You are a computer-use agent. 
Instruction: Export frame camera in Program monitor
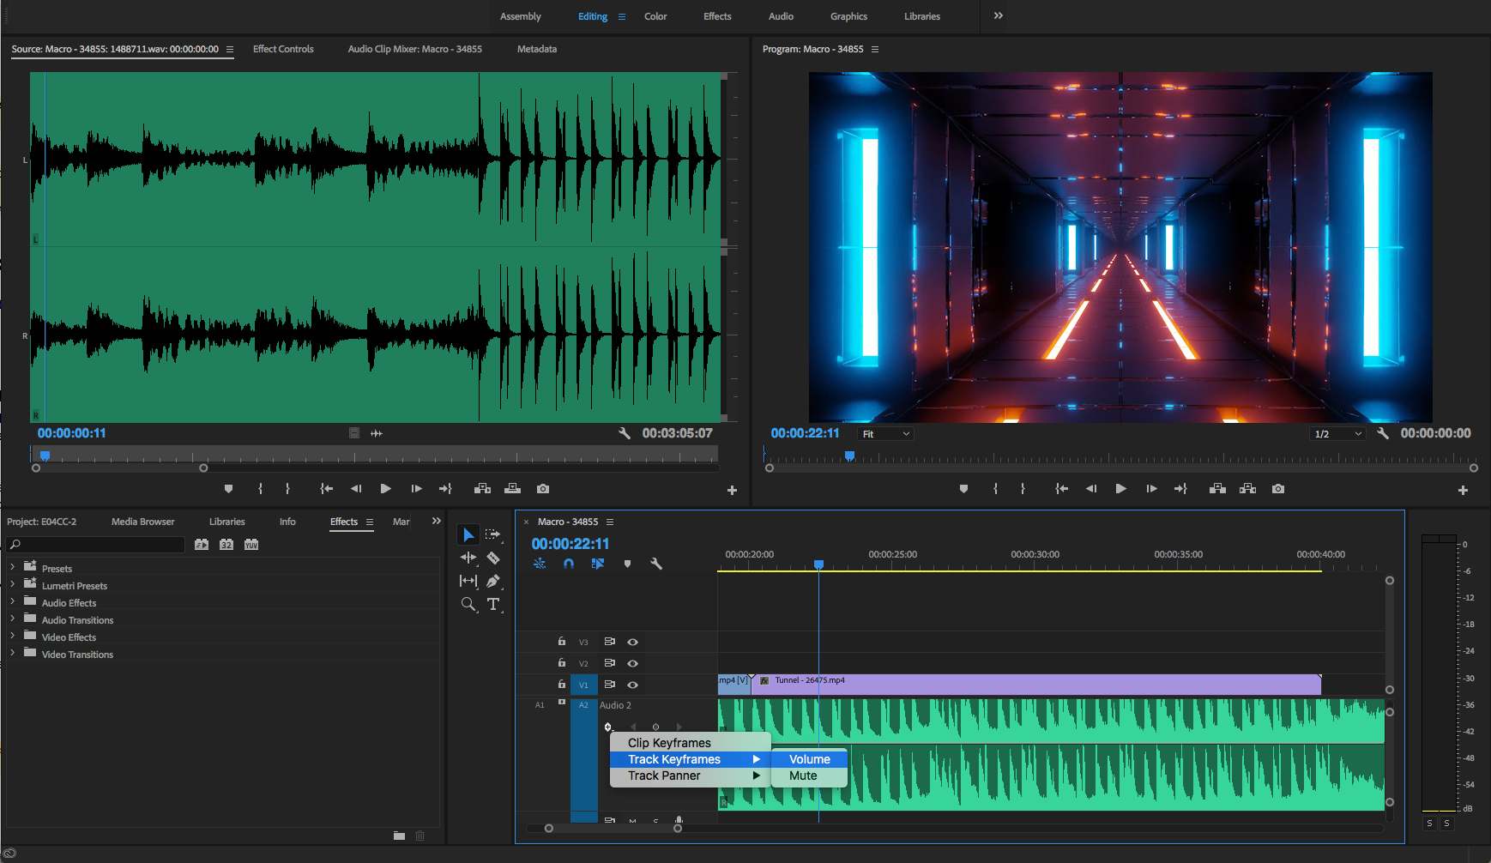pos(1278,489)
